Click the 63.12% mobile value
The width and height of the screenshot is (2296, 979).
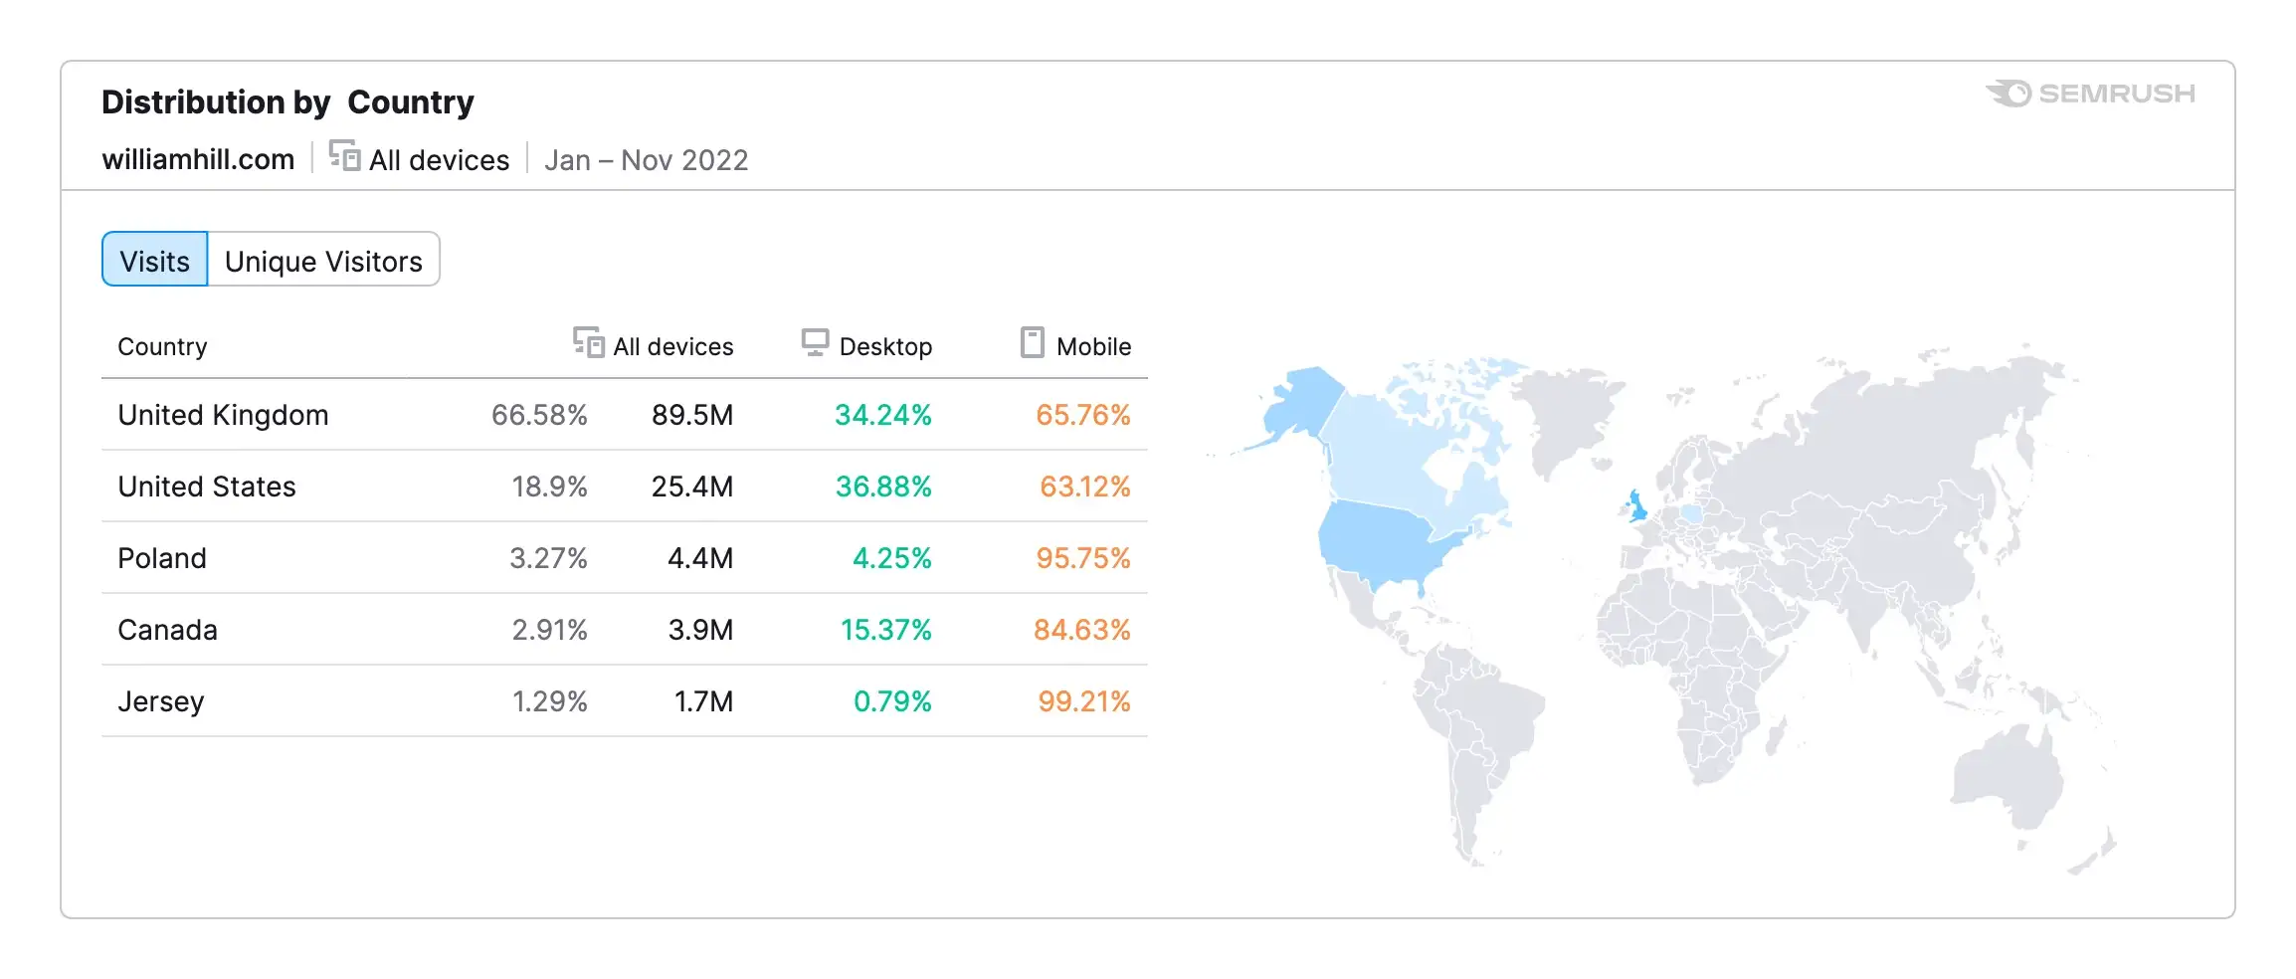point(1085,487)
